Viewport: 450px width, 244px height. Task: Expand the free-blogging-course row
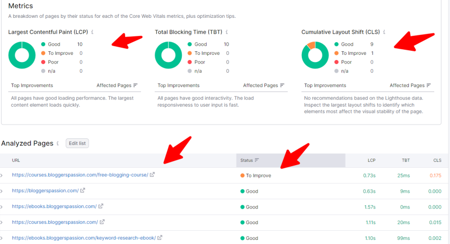[3, 175]
